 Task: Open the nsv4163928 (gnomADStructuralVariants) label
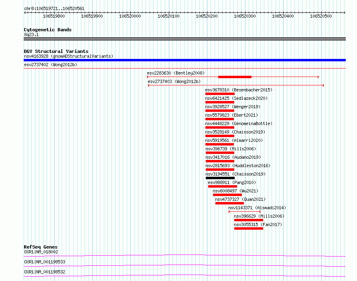(x=69, y=56)
